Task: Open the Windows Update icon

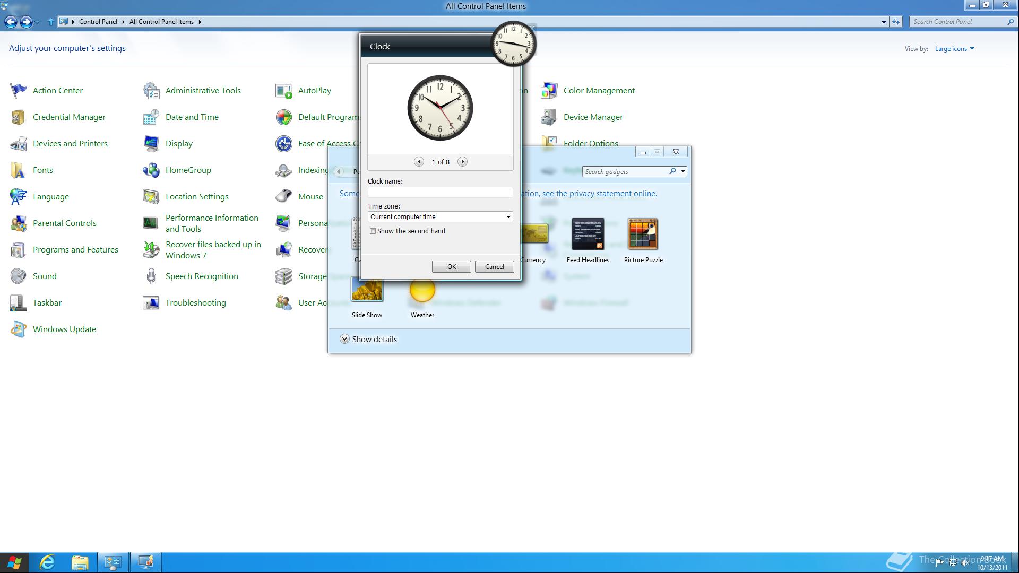Action: (19, 329)
